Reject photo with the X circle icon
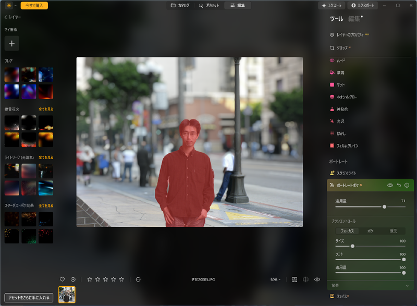Viewport: 417px width, 306px height. [73, 279]
